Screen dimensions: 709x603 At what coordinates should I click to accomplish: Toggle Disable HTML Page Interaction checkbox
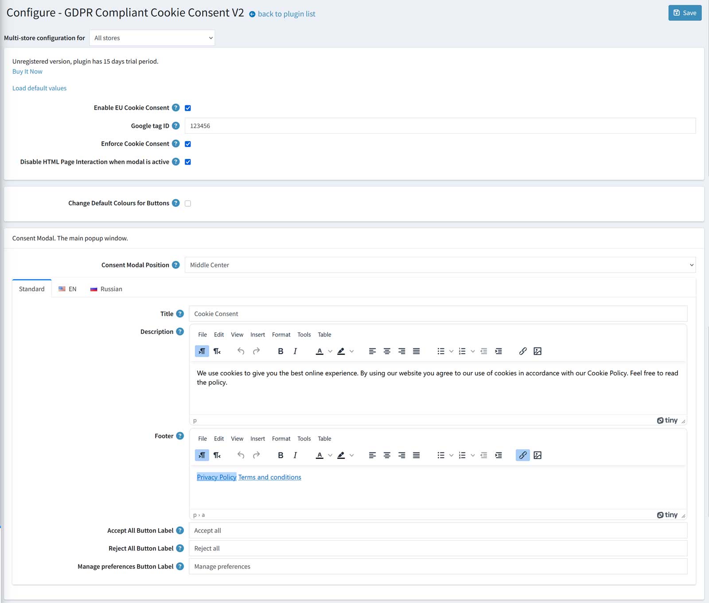click(x=188, y=162)
